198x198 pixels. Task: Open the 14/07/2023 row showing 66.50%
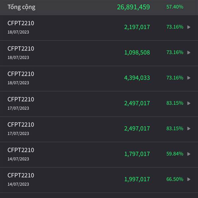(x=99, y=180)
